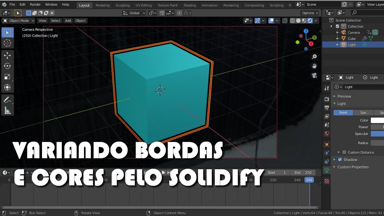Select the Move tool
Image resolution: width=384 pixels, height=216 pixels.
pyautogui.click(x=7, y=55)
